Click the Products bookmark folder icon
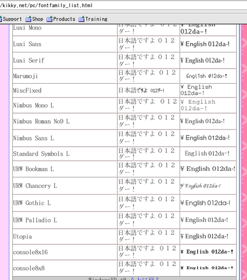This screenshot has width=247, height=280. (x=50, y=19)
